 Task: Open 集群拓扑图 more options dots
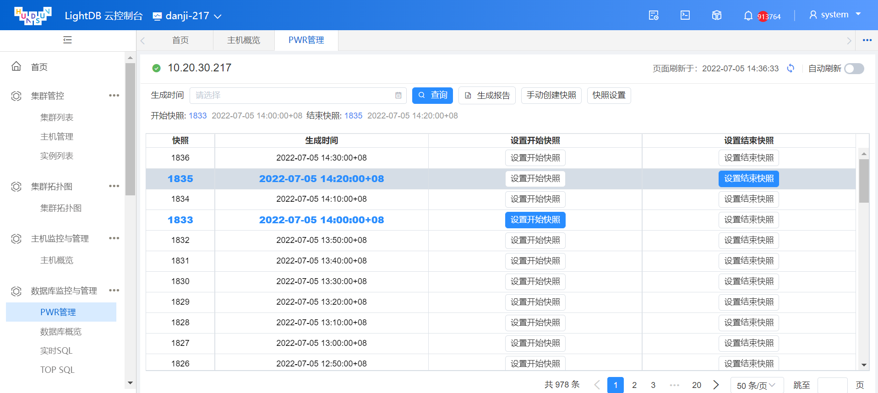coord(114,186)
